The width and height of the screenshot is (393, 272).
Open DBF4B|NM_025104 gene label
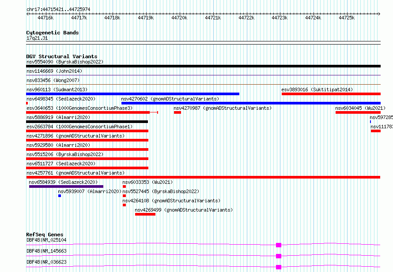tap(46, 240)
